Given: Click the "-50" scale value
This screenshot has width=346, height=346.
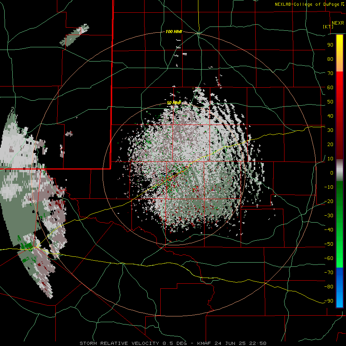Looking at the screenshot, I should [329, 244].
